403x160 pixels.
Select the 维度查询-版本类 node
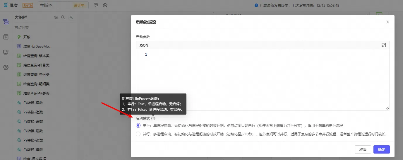pos(36,56)
